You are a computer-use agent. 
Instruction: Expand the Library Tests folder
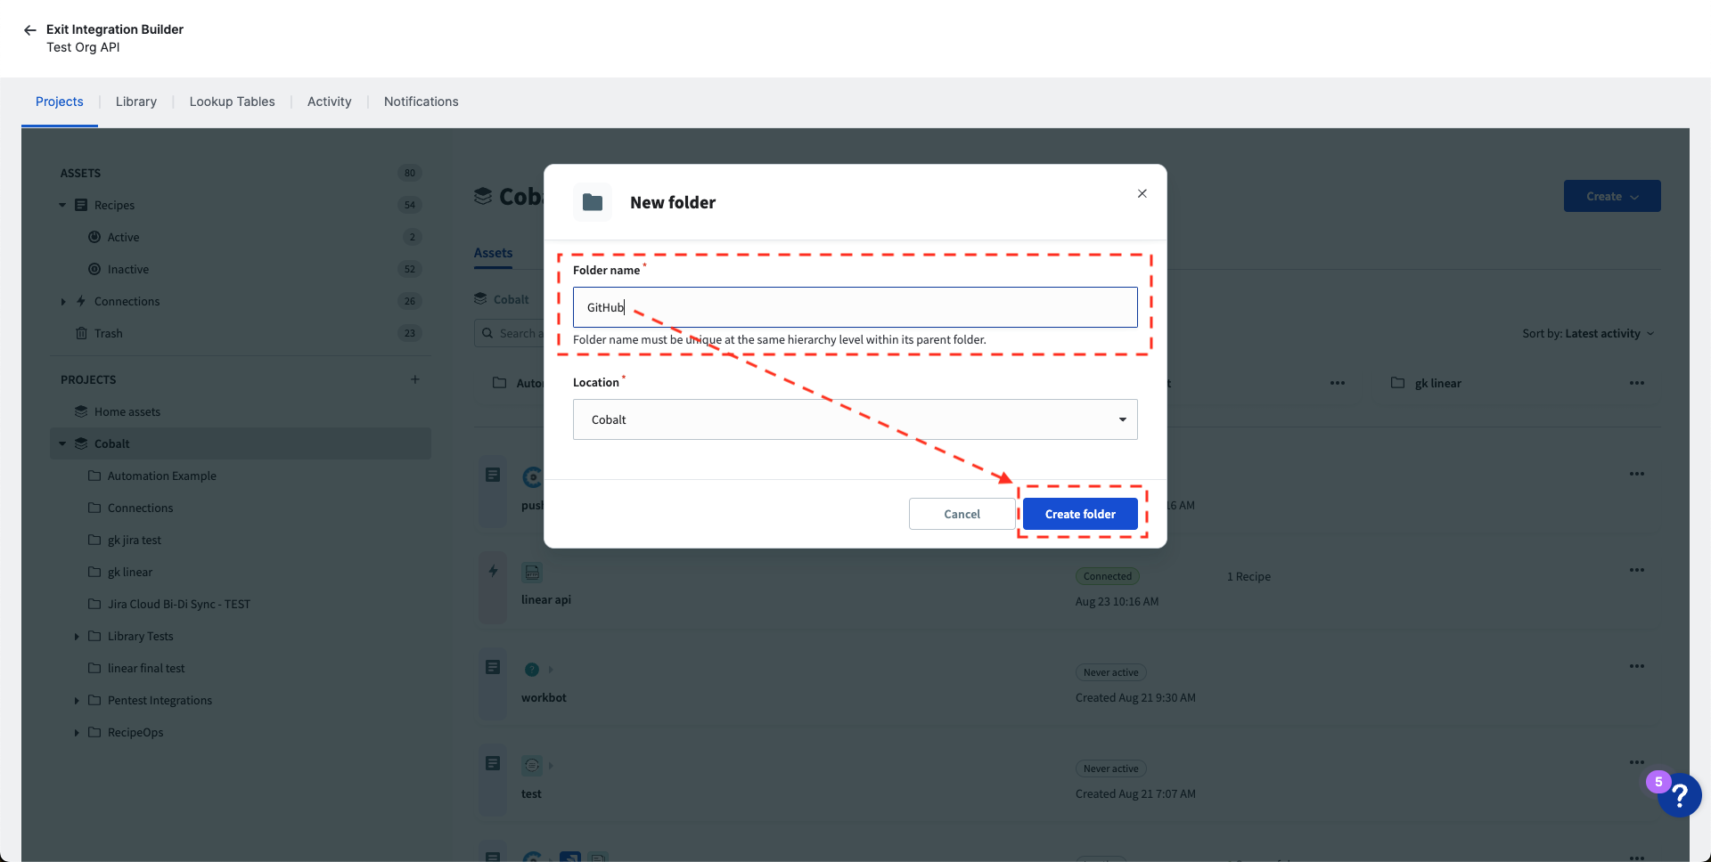coord(77,636)
